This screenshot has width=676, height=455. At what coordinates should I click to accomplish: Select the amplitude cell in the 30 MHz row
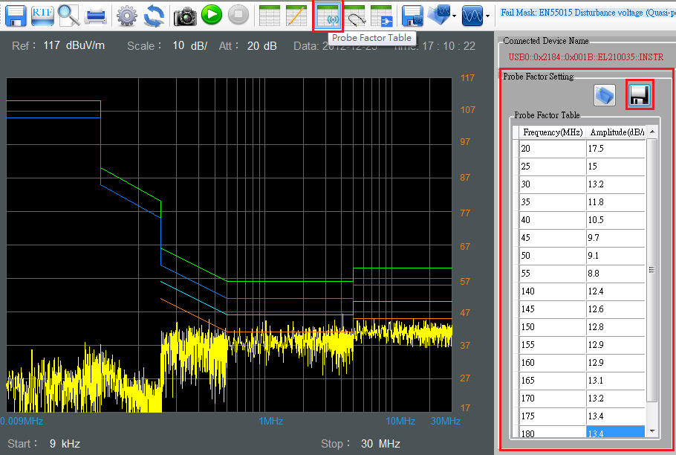click(616, 184)
